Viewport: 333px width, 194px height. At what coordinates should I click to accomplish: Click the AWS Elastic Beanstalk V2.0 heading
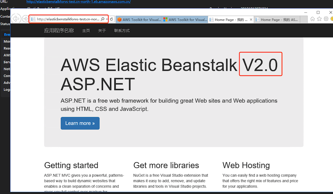point(169,74)
